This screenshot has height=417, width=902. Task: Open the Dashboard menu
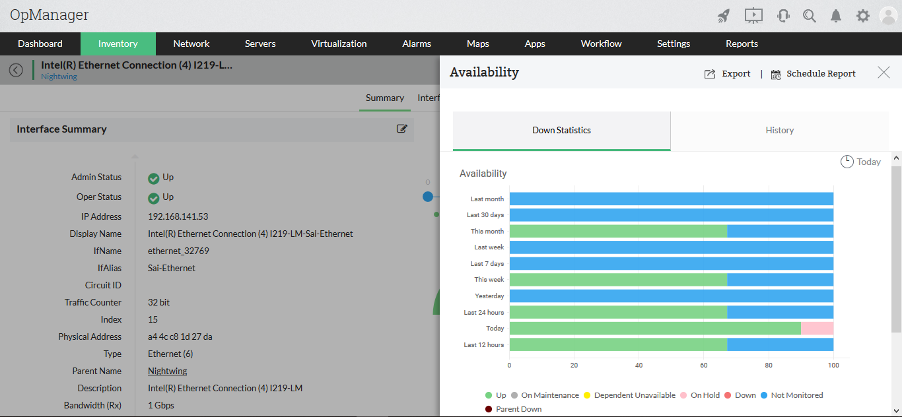40,44
